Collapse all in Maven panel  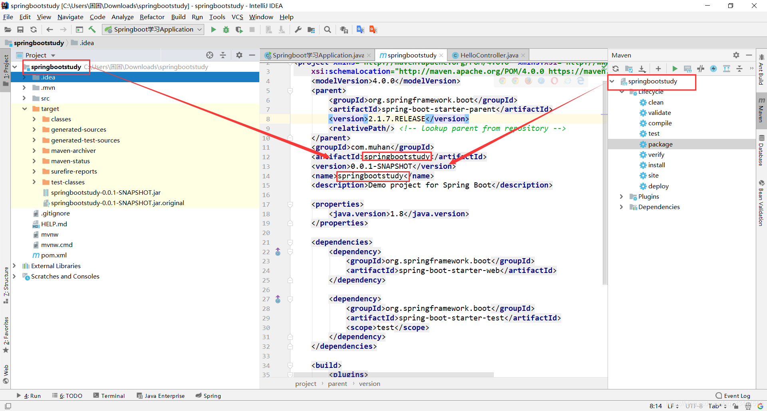coord(739,69)
